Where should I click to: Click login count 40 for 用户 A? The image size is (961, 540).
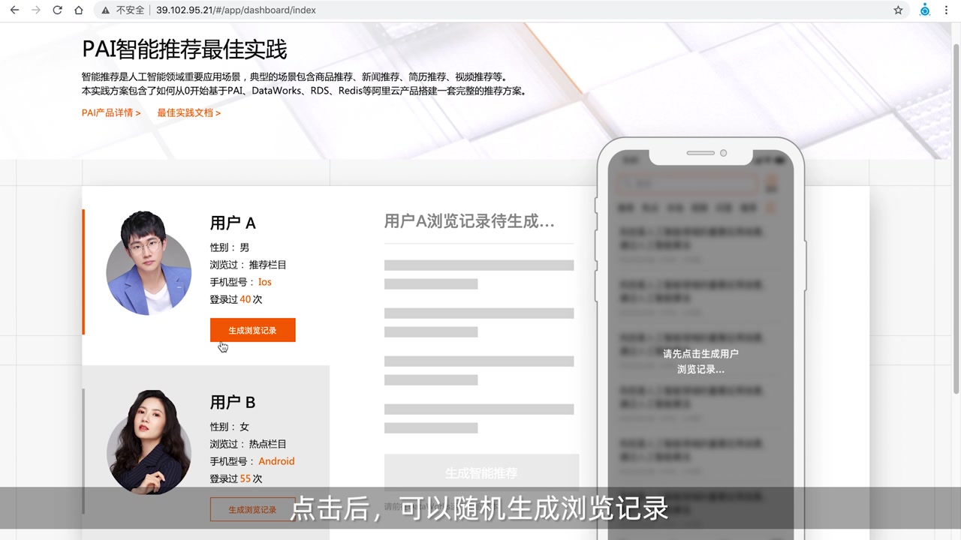pos(245,299)
